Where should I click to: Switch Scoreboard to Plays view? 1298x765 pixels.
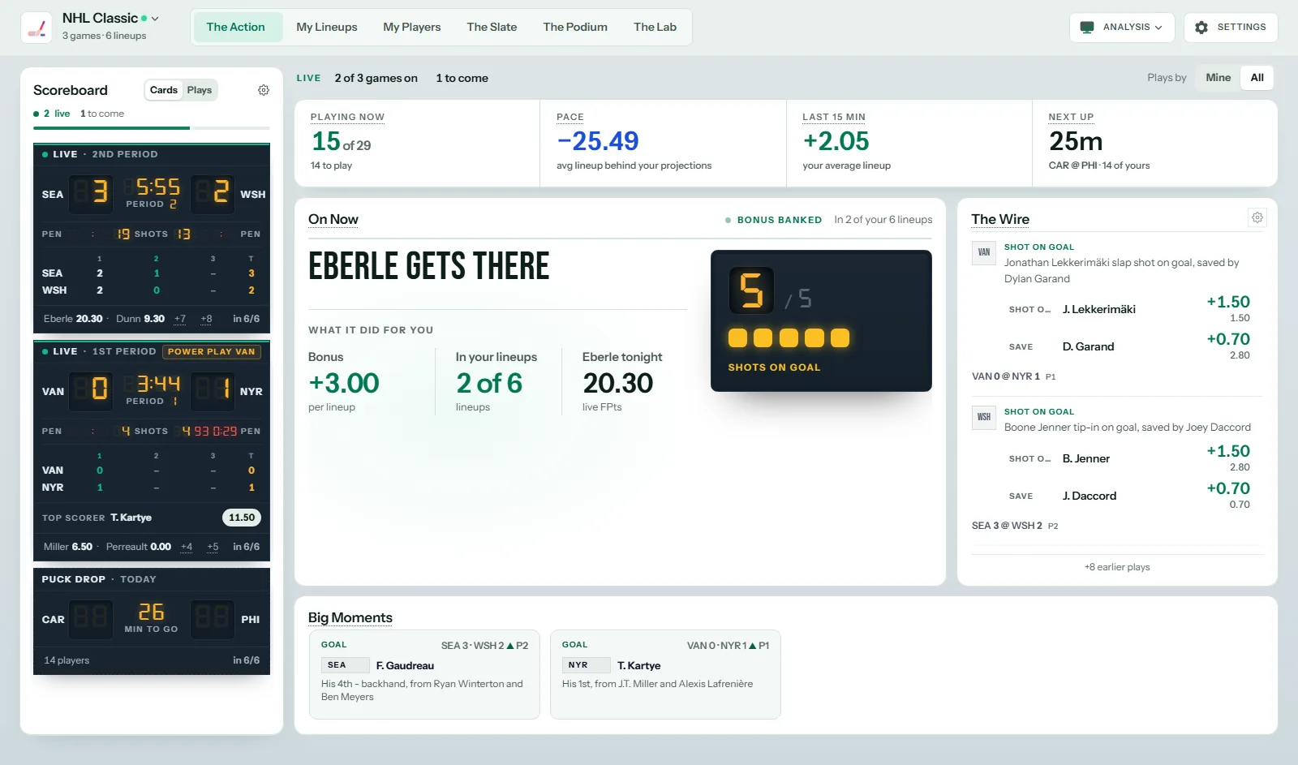click(x=200, y=90)
